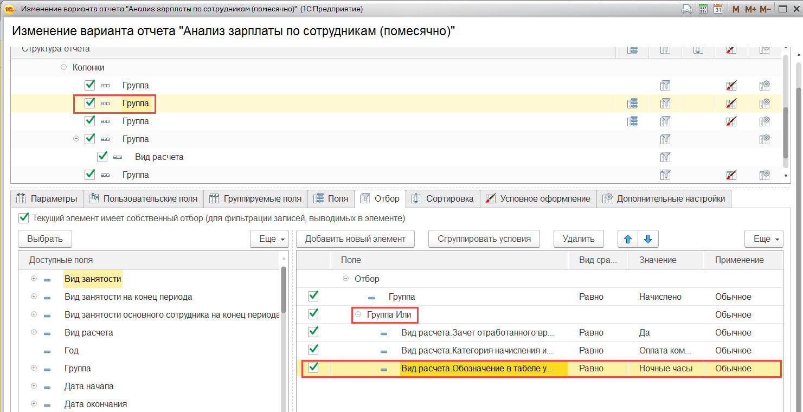Click the Выбрать button

45,239
